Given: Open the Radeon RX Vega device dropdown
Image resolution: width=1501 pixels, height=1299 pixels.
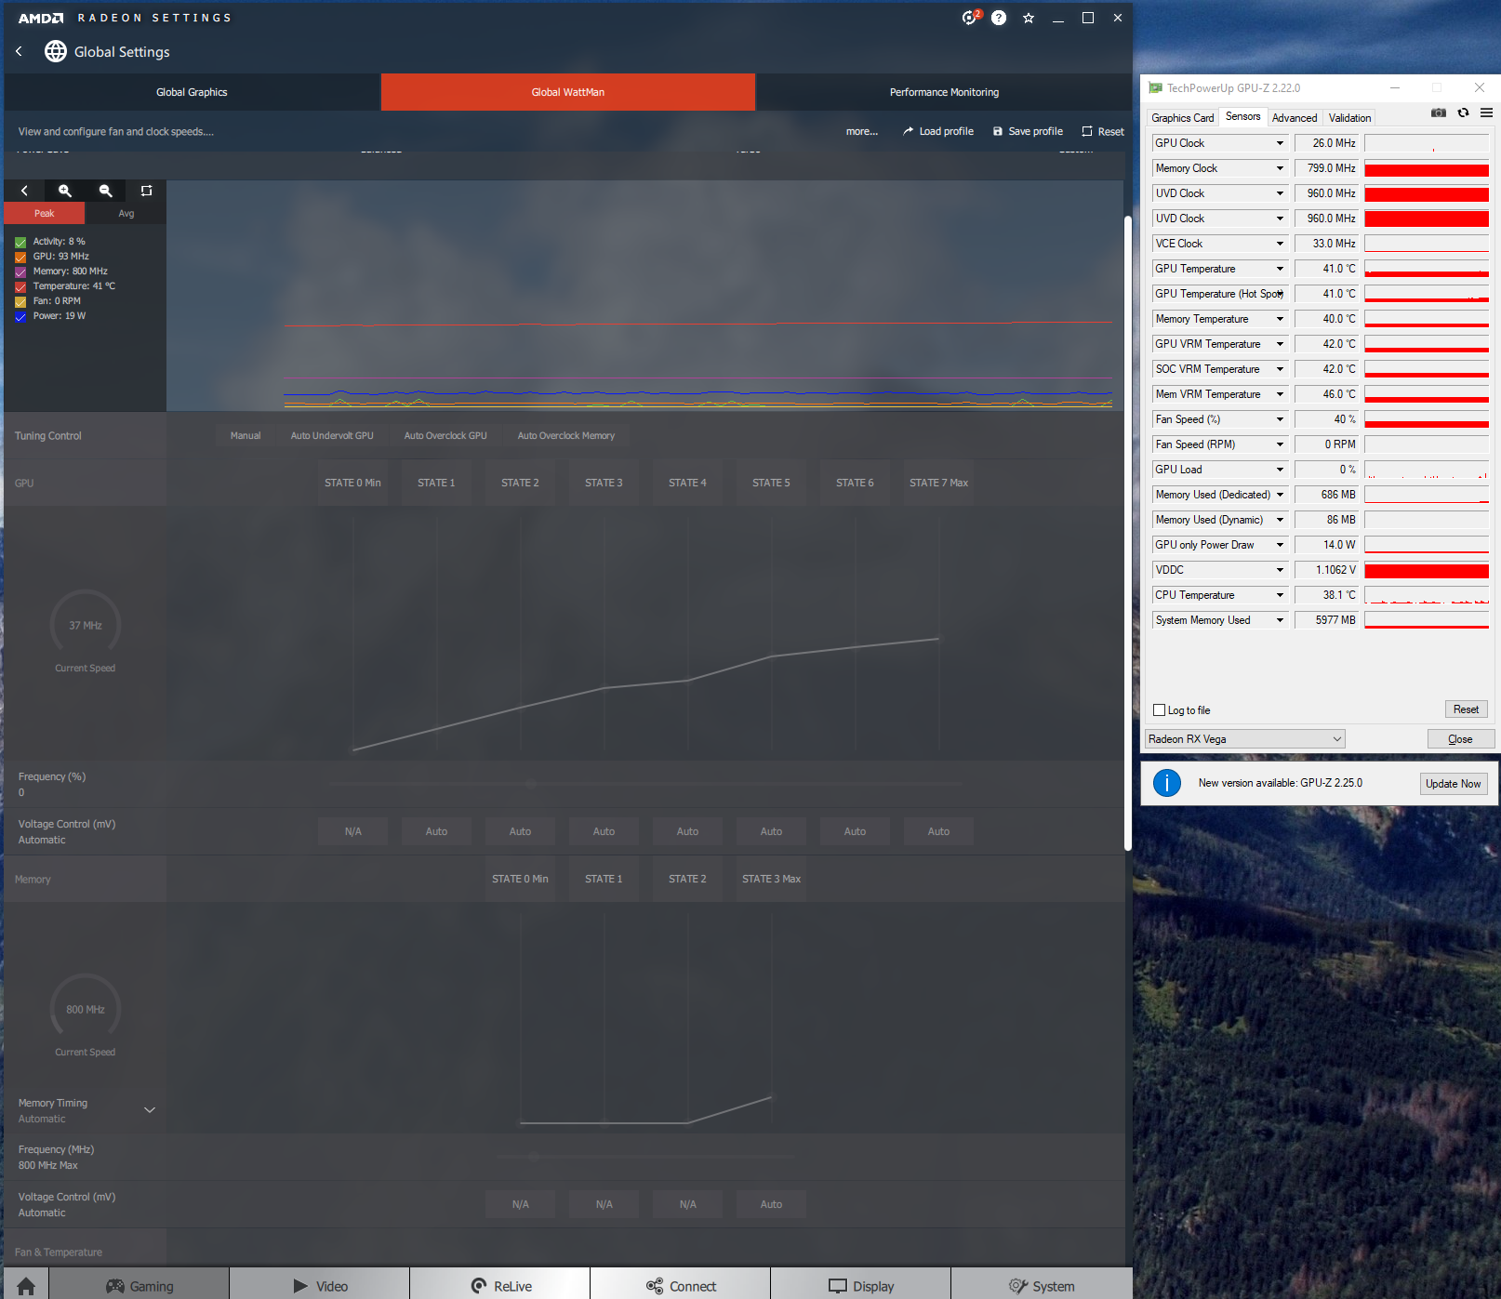Looking at the screenshot, I should coord(1245,739).
